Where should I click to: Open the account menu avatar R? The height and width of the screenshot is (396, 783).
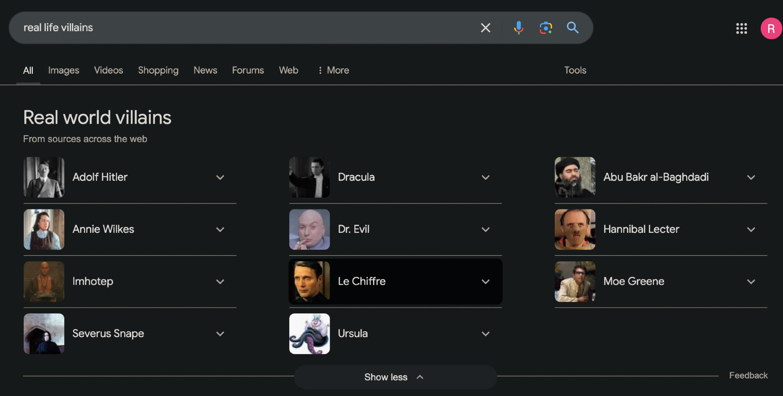point(771,29)
